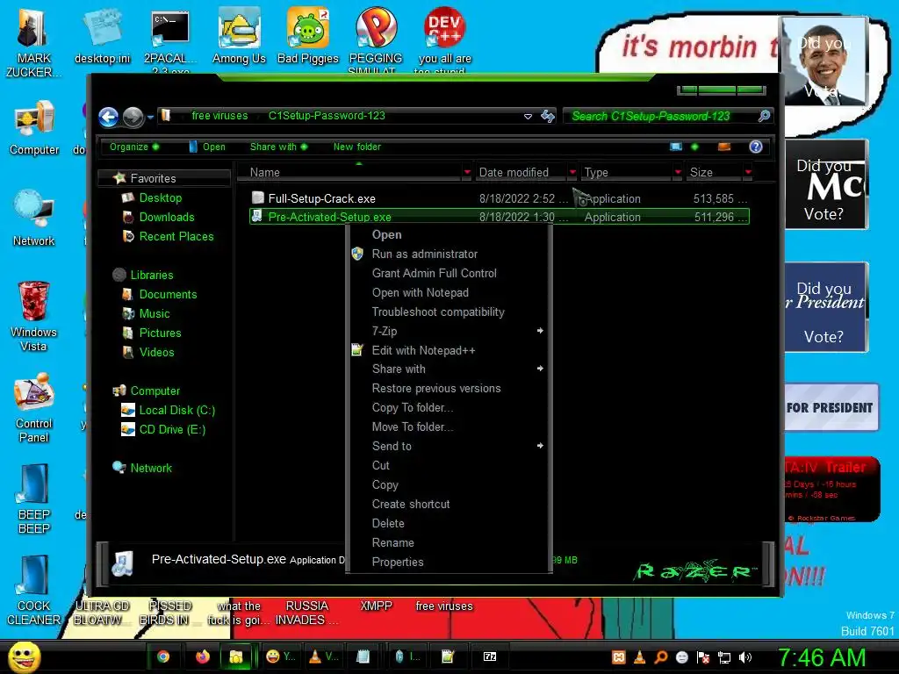
Task: Open CD Drive (E:)
Action: click(172, 430)
